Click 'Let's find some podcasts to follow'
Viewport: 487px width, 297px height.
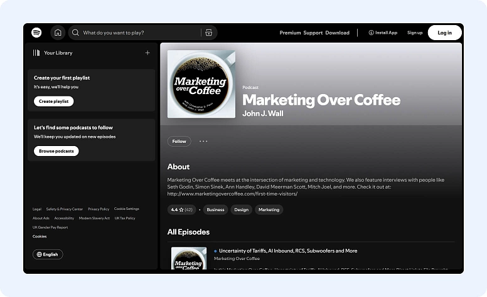(73, 127)
